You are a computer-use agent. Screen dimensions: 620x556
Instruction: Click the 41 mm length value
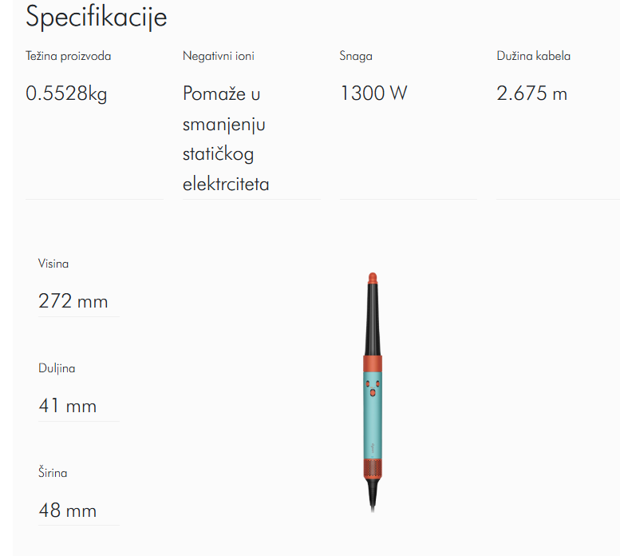[68, 406]
